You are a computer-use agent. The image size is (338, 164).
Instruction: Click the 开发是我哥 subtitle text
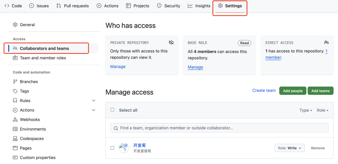[x=142, y=151]
